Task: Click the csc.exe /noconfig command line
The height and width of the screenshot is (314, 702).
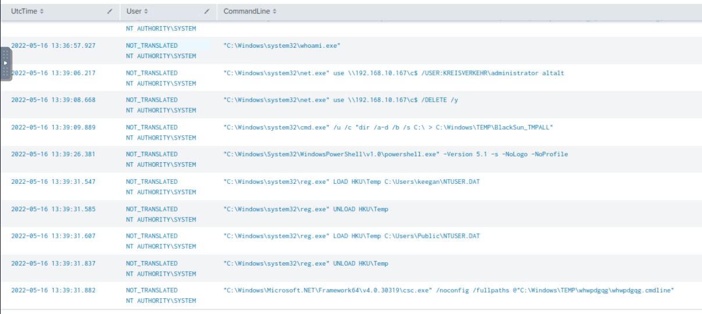Action: [x=448, y=290]
